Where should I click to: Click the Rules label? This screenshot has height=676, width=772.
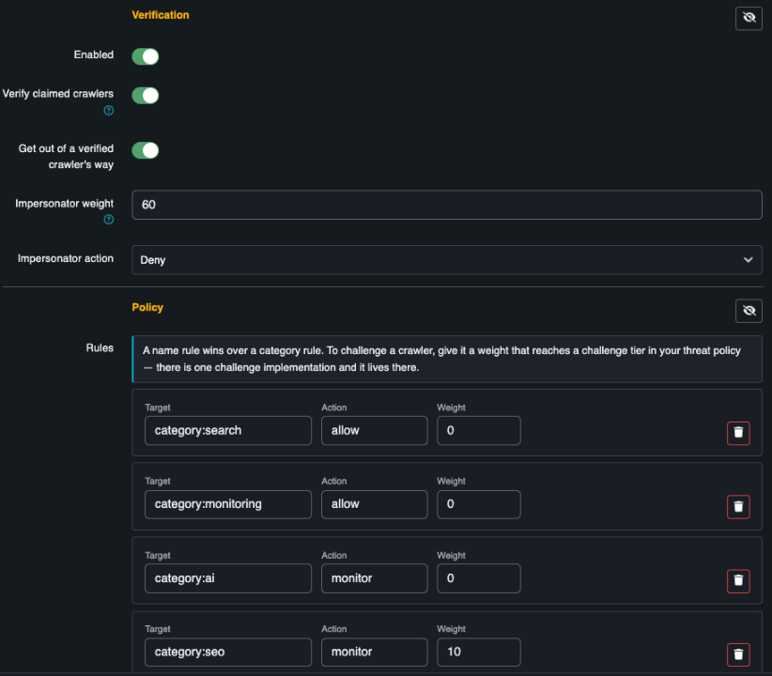[100, 348]
